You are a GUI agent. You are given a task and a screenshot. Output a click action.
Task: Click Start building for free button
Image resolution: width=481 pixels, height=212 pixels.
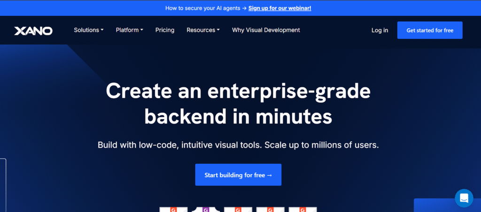click(x=238, y=175)
